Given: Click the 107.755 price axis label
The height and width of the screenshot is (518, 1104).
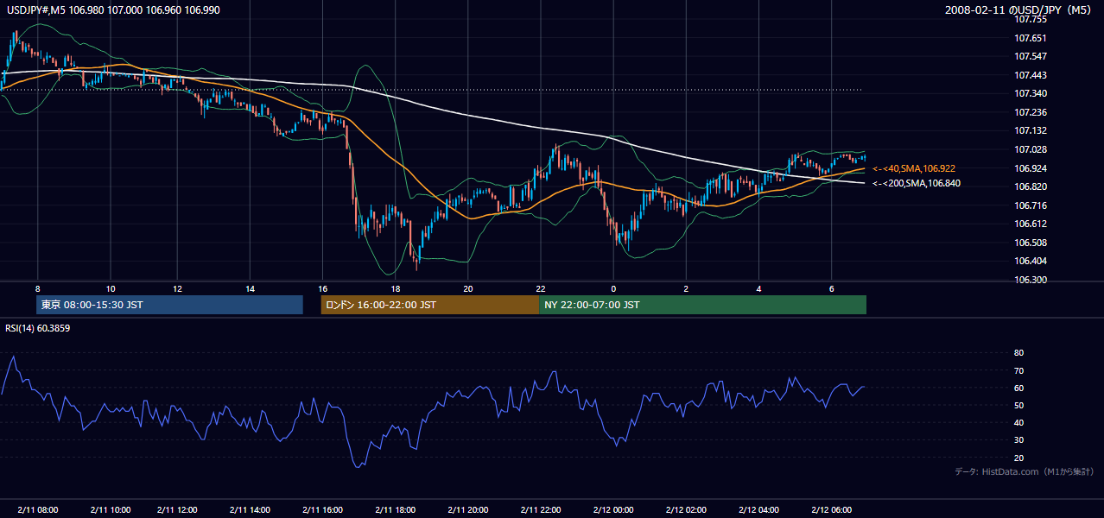Looking at the screenshot, I should [1030, 19].
